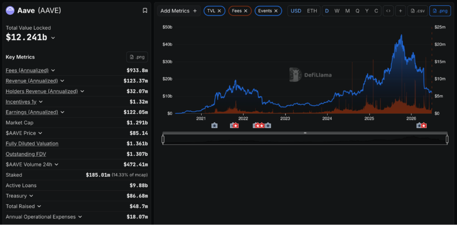
Task: Open the embed code icon
Action: 388,11
